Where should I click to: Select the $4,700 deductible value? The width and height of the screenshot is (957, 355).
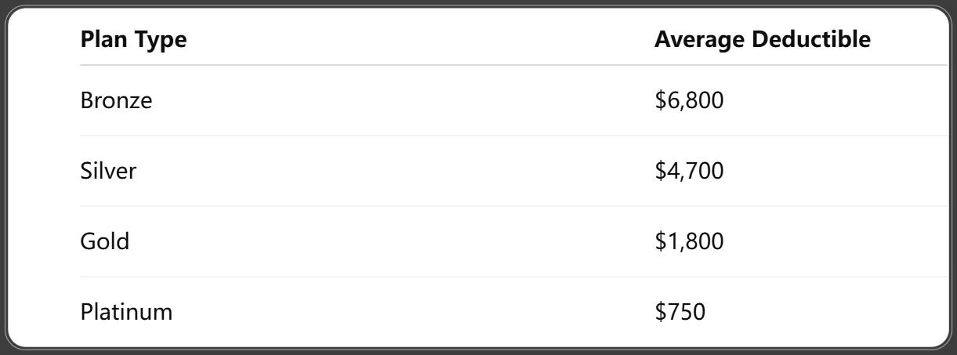(689, 171)
